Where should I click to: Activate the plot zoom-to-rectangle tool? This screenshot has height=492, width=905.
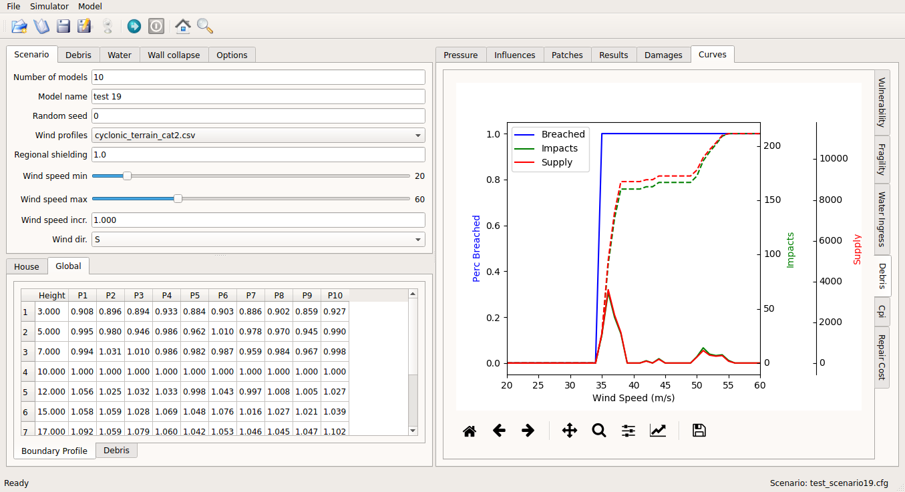599,431
